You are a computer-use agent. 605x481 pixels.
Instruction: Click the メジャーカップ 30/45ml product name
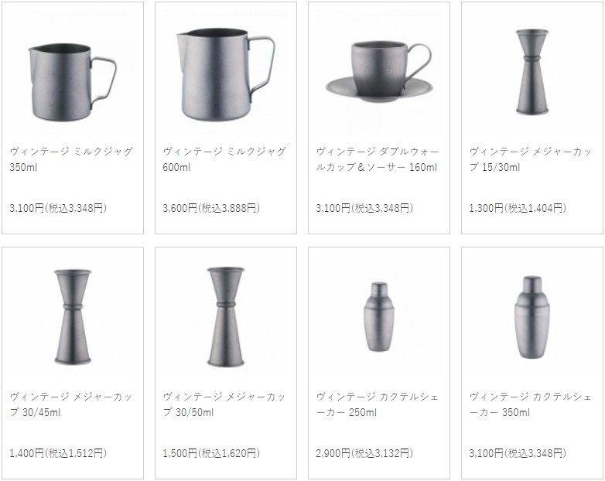point(71,404)
